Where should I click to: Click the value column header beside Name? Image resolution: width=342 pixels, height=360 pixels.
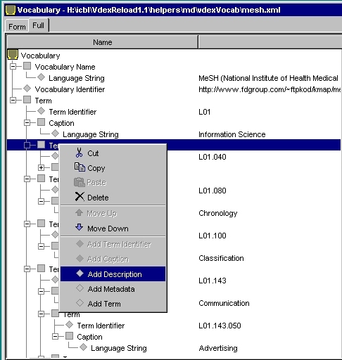[270, 42]
